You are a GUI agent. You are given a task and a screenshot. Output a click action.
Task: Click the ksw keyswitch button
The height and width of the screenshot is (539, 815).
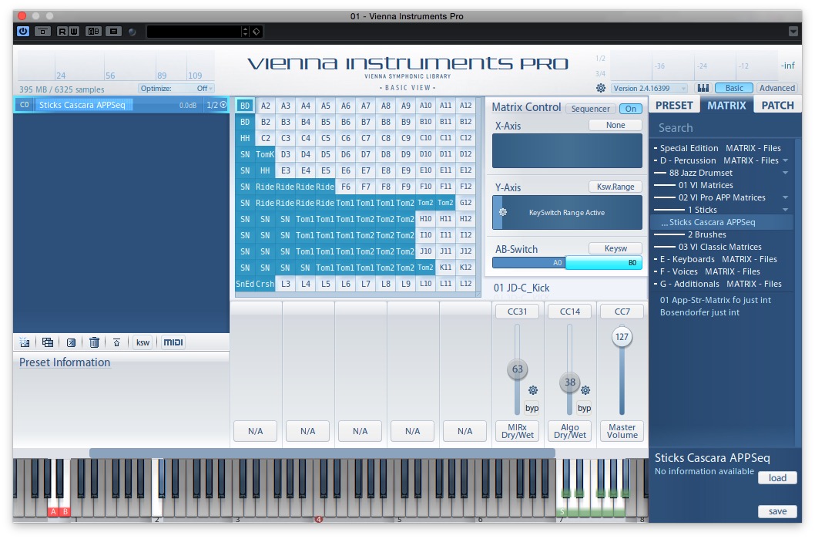[x=143, y=342]
